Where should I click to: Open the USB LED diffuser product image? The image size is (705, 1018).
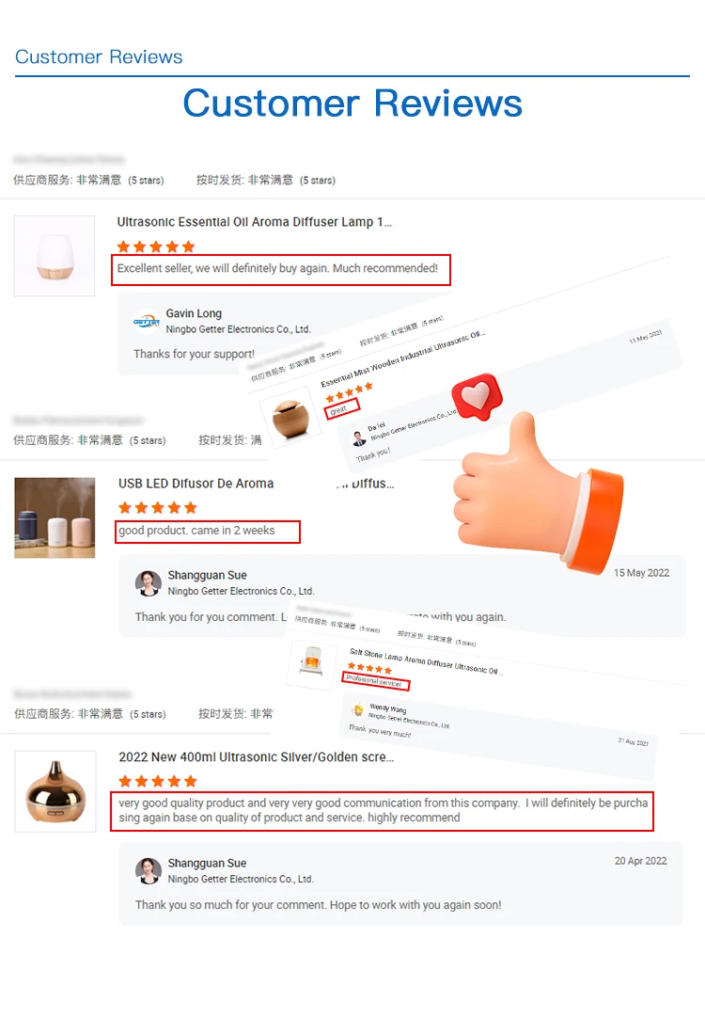pos(55,518)
